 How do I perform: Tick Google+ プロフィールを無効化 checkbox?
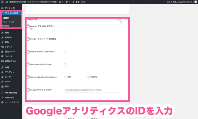tap(65, 39)
